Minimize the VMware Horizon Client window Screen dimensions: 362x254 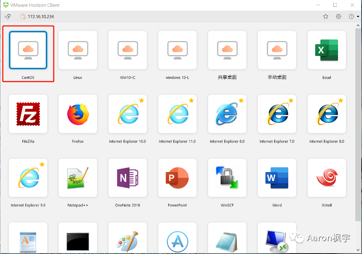tap(318, 5)
